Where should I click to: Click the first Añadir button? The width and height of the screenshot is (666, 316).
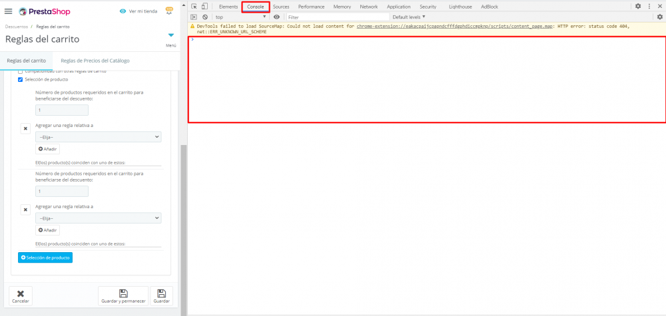pos(47,149)
